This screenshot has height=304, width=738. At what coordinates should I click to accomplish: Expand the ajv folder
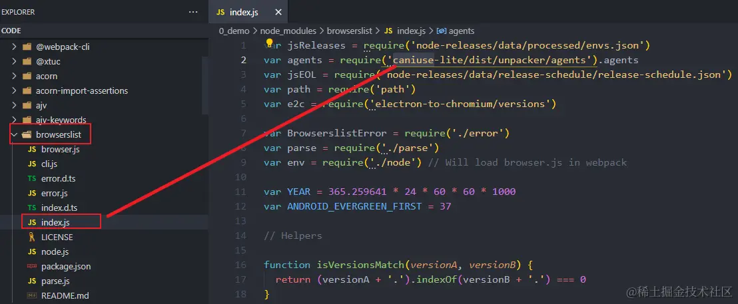pyautogui.click(x=13, y=105)
